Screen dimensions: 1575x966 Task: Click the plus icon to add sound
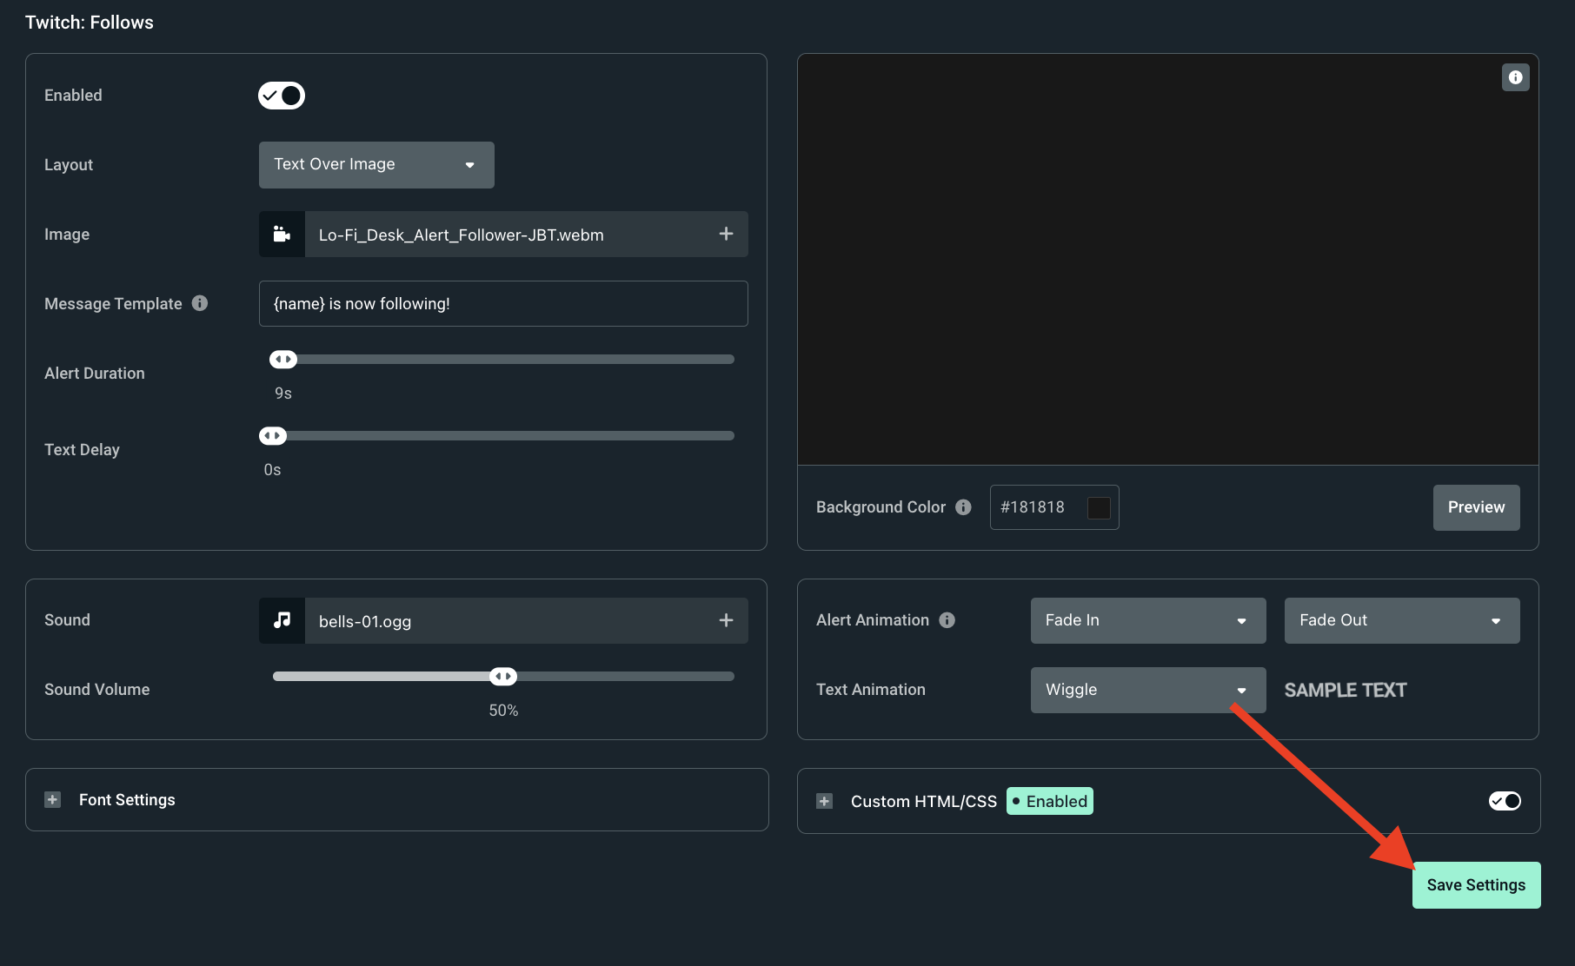[x=726, y=620]
